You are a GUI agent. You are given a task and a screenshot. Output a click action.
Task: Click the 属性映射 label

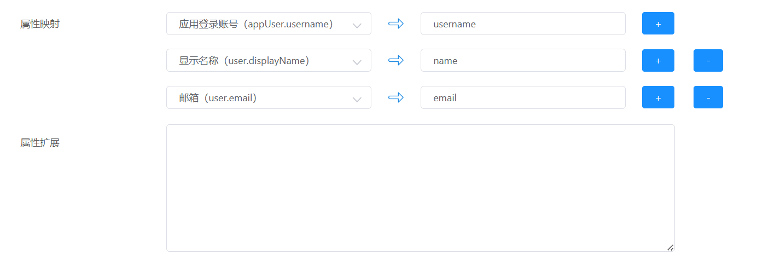[x=40, y=24]
